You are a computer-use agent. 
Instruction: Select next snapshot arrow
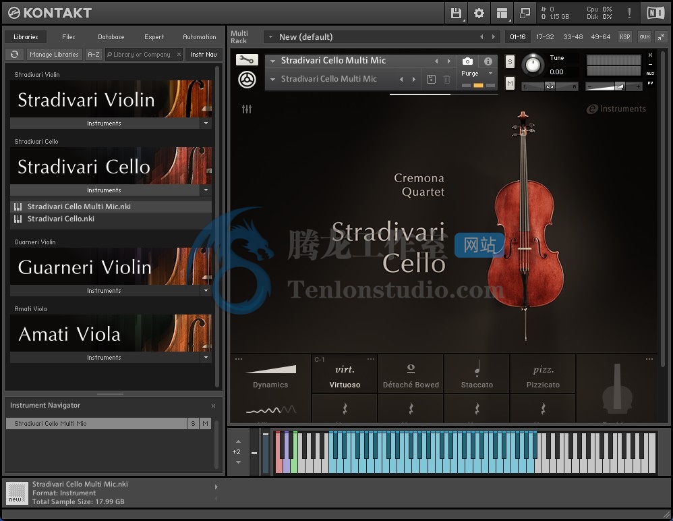pos(414,79)
